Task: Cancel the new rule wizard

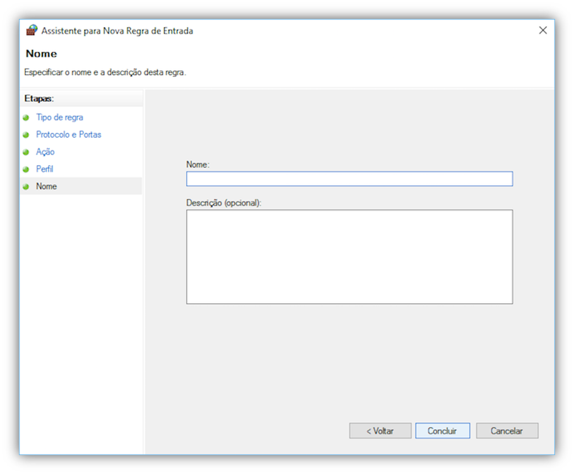Action: [x=507, y=431]
